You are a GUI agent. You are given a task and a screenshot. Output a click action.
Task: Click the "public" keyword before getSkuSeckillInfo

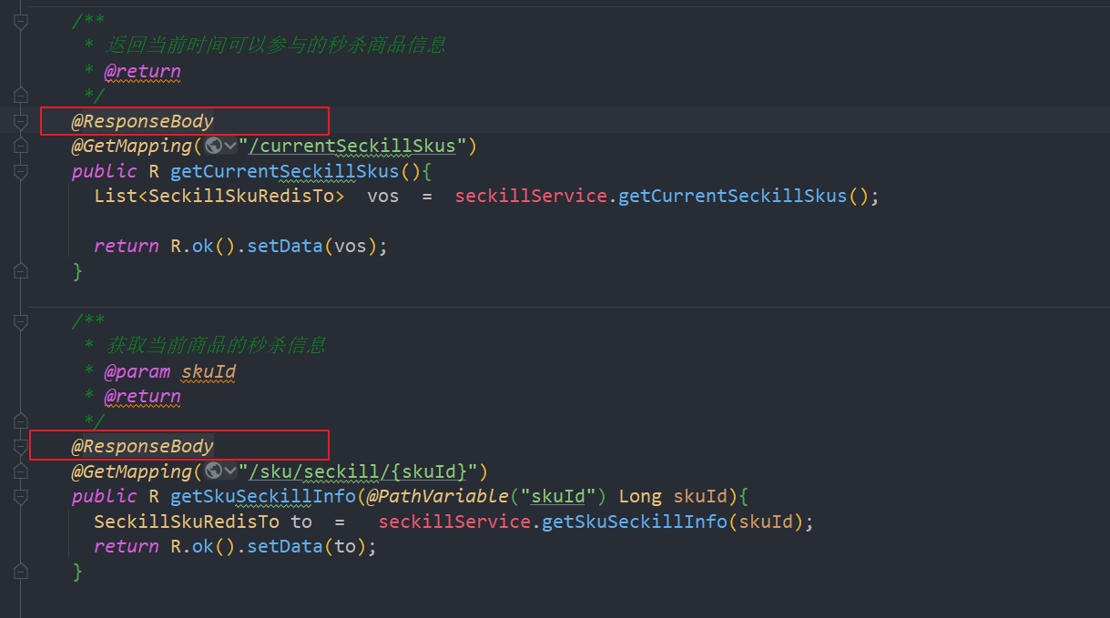tap(104, 496)
